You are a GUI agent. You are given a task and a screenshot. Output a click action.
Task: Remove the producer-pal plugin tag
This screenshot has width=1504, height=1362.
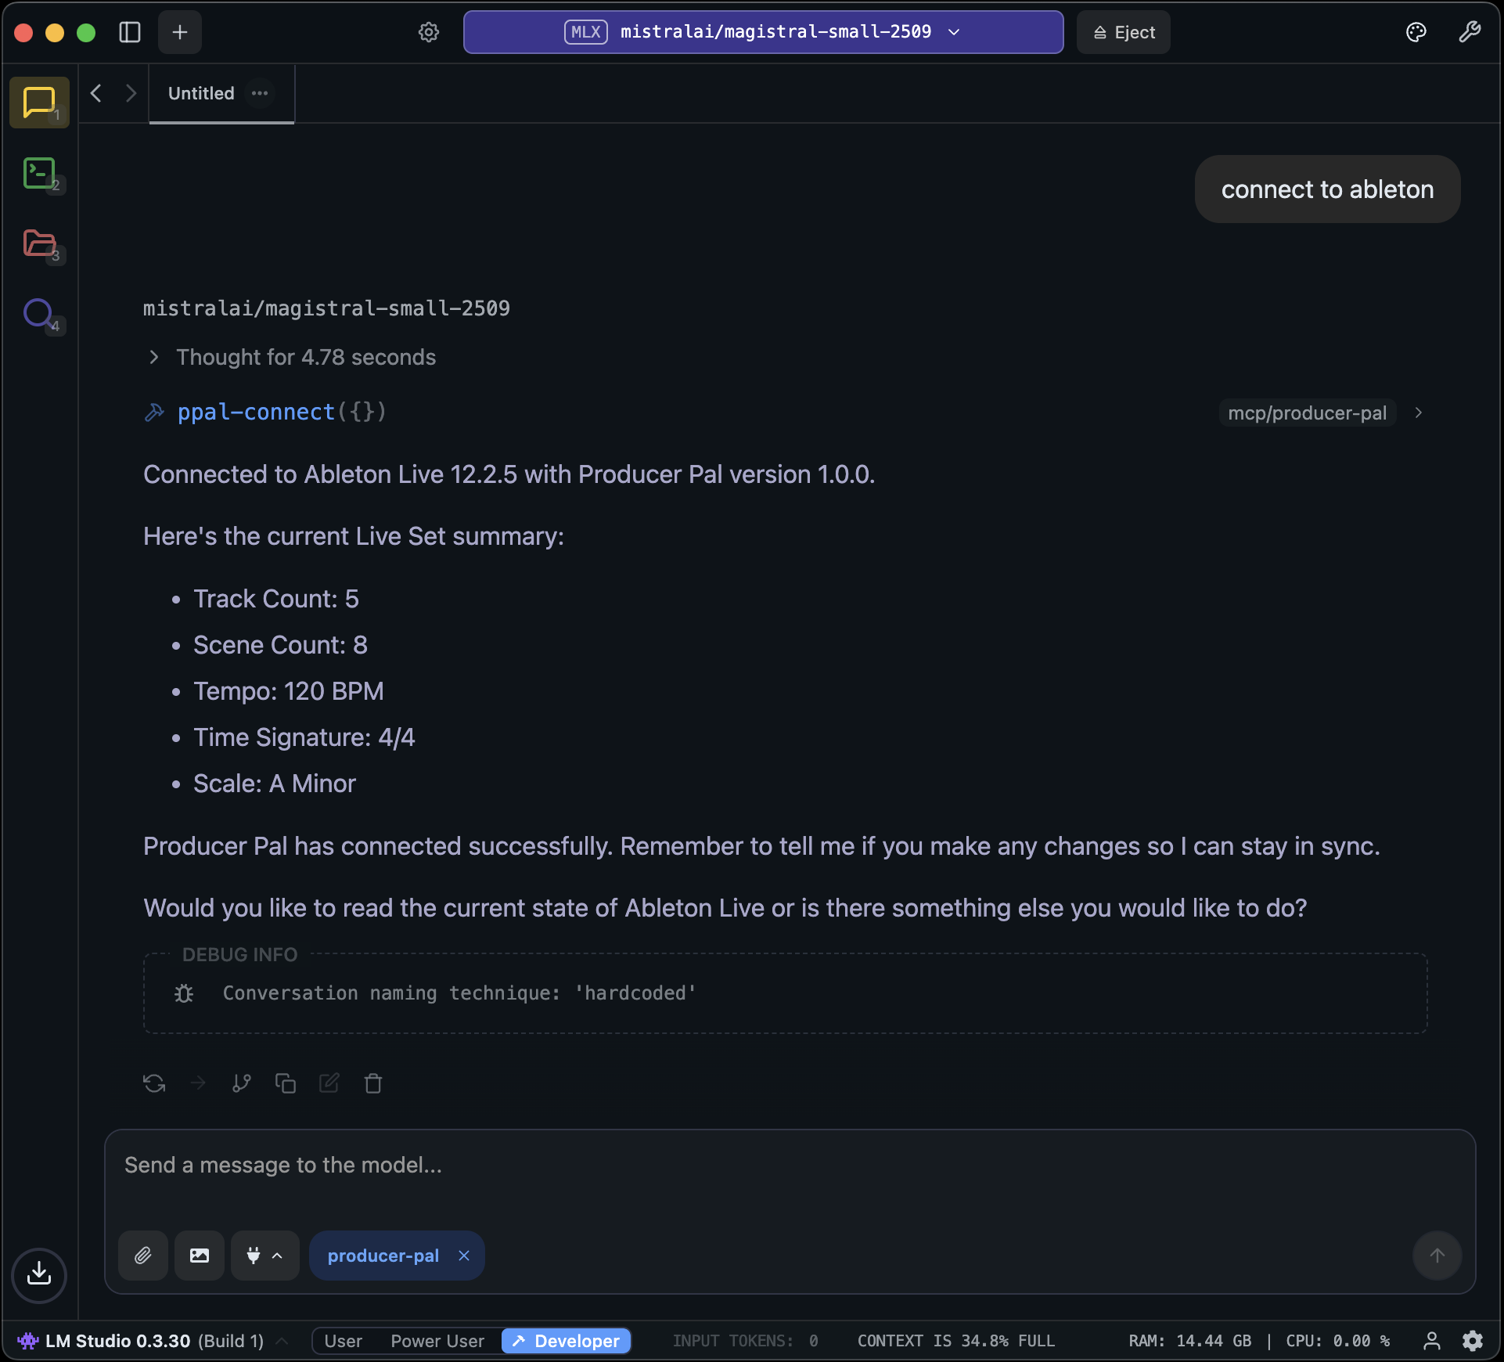point(462,1256)
